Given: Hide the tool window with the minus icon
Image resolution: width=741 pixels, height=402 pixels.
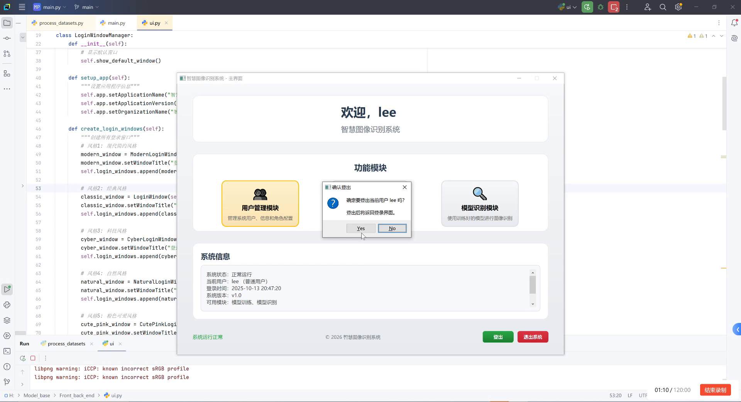Looking at the screenshot, I should click(x=18, y=23).
